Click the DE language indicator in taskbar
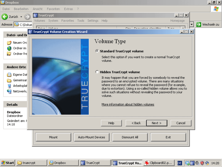The image size is (222, 167). pos(180,163)
